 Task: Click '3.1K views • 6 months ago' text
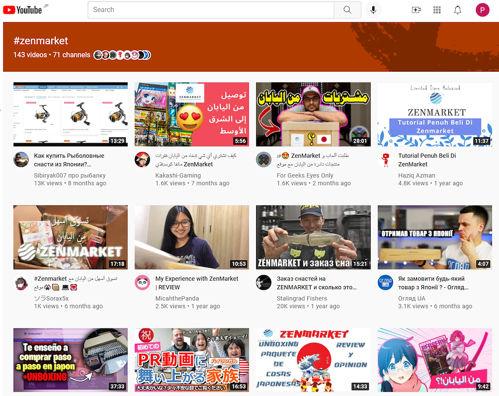tap(435, 306)
